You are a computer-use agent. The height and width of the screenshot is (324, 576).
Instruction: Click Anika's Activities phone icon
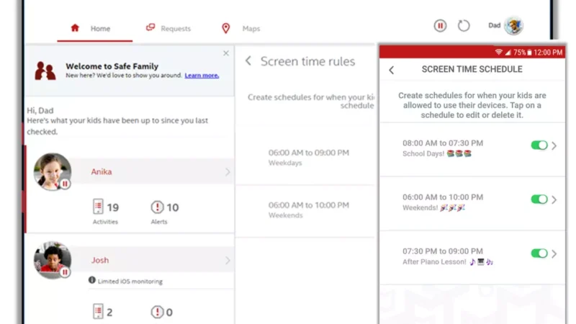(99, 207)
